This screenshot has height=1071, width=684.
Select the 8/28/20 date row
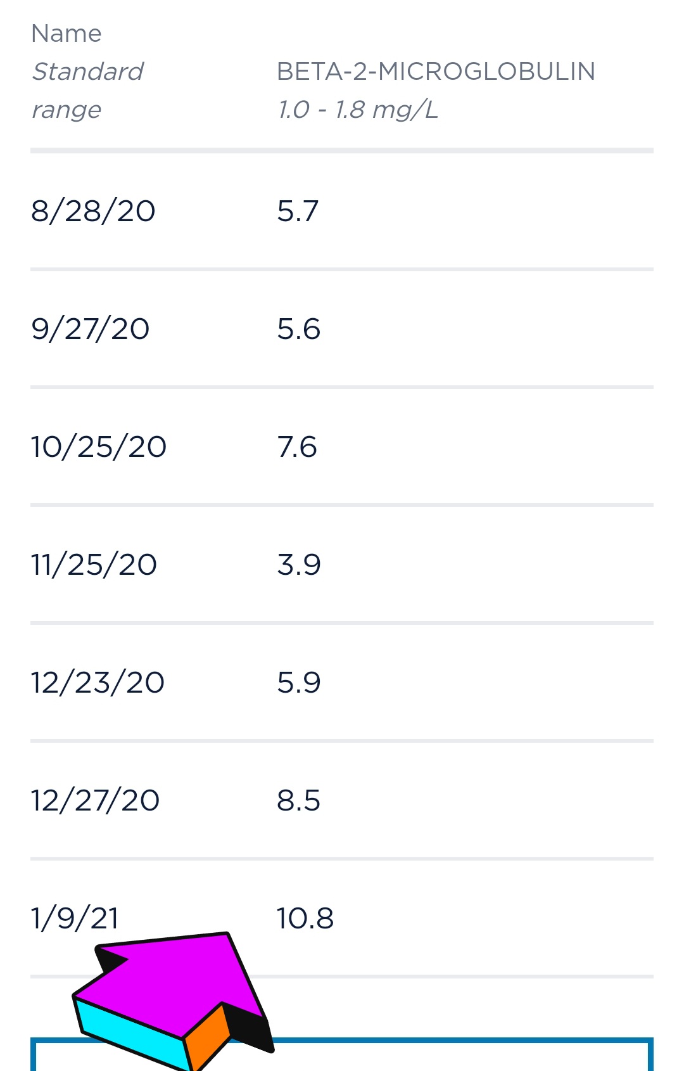click(93, 211)
